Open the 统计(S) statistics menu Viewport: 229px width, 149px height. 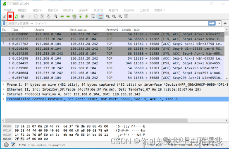98,10
